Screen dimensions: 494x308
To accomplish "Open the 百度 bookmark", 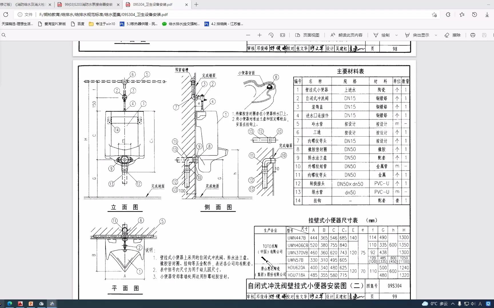I will [77, 24].
